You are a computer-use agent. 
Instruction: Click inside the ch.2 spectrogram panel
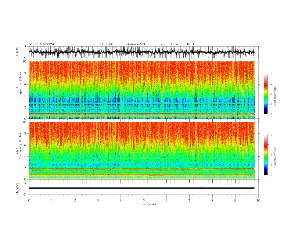point(142,151)
